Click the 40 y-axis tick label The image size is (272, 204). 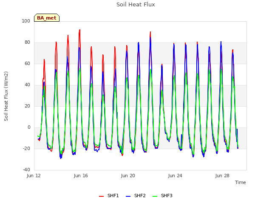(x=27, y=85)
